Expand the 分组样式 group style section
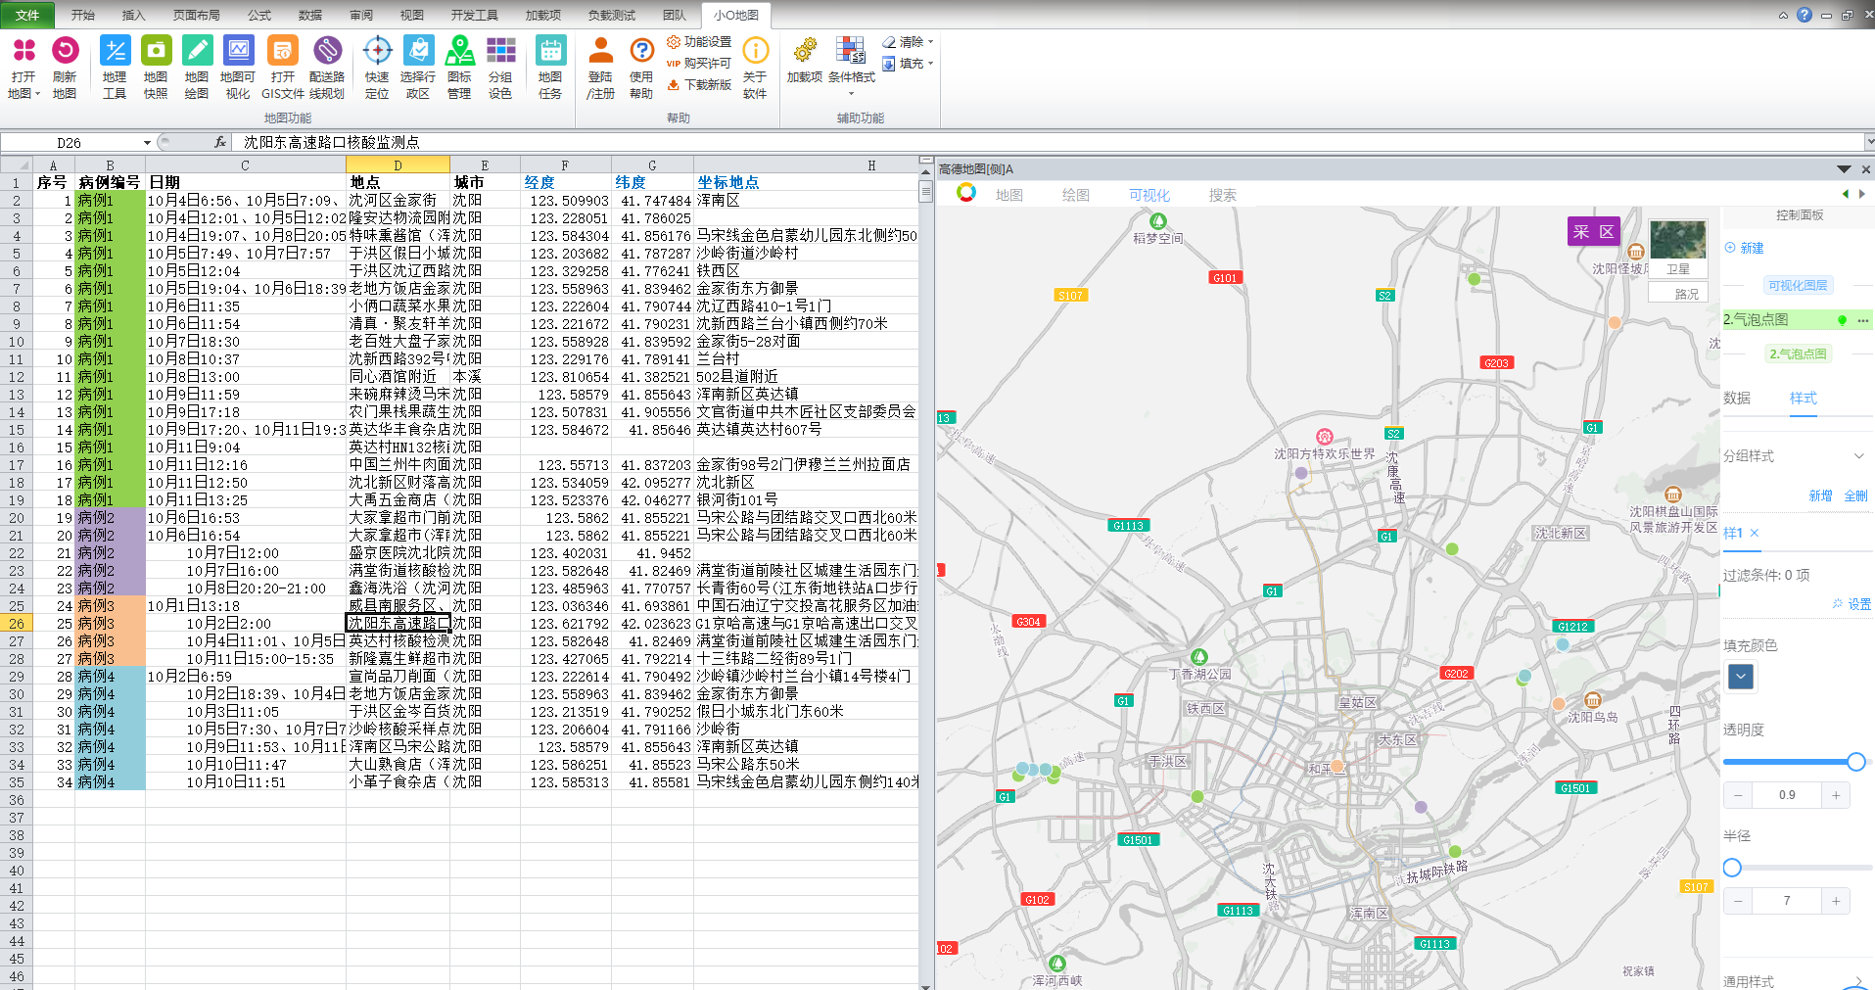The width and height of the screenshot is (1875, 990). [x=1858, y=456]
